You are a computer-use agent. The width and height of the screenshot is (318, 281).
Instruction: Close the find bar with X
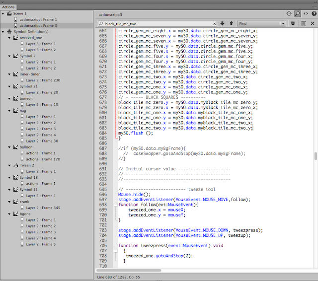click(x=313, y=23)
